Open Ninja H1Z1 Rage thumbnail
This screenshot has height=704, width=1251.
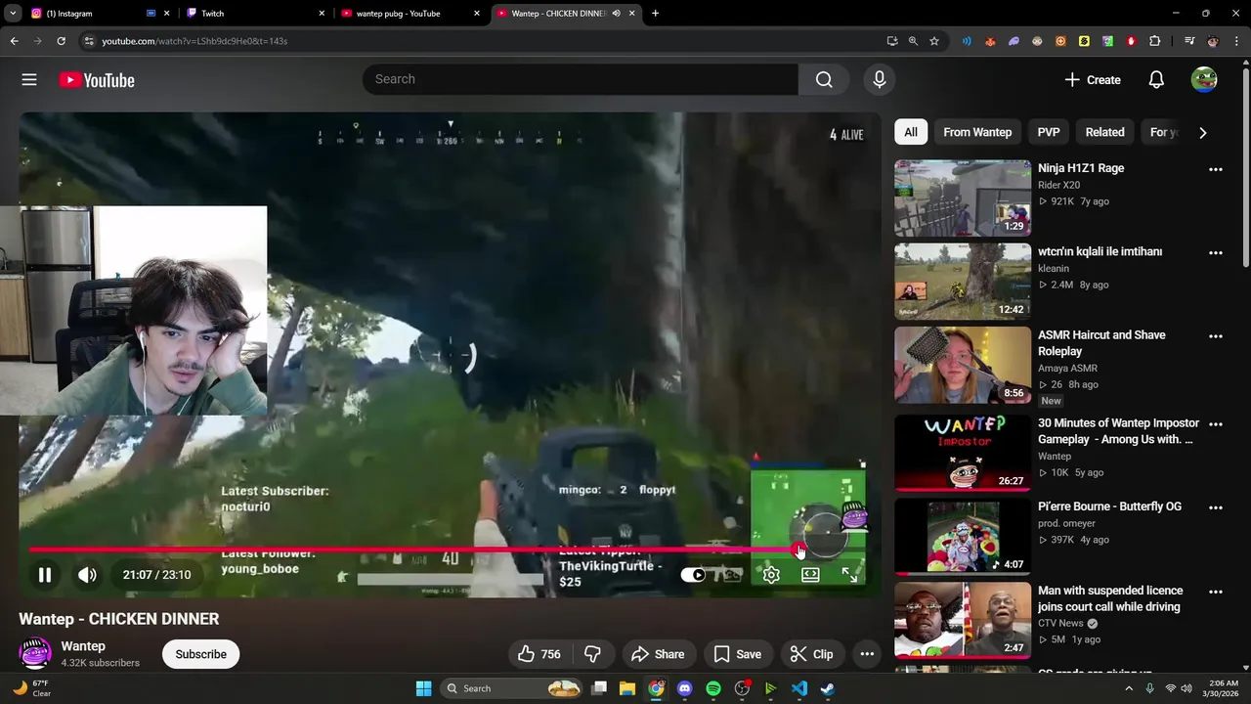pyautogui.click(x=963, y=198)
